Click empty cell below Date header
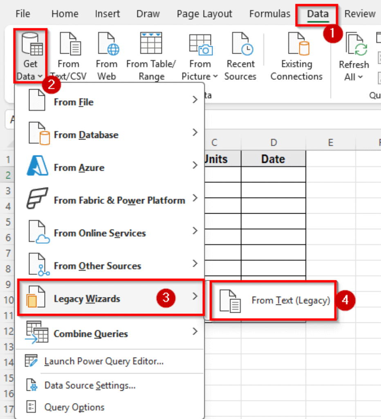Screen dimensions: 381x419 pyautogui.click(x=273, y=174)
